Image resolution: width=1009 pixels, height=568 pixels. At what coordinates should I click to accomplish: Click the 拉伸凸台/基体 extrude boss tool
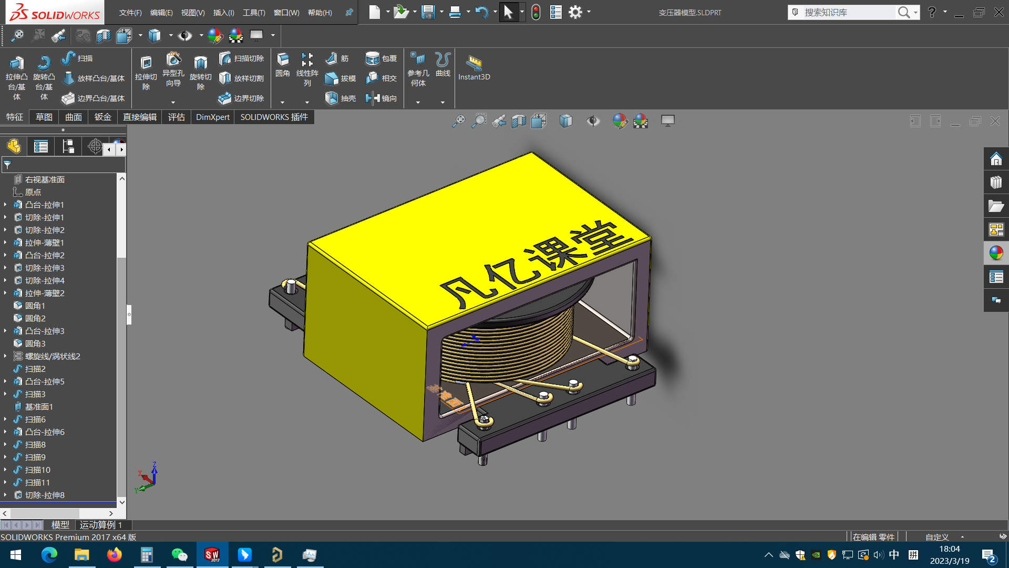[16, 77]
